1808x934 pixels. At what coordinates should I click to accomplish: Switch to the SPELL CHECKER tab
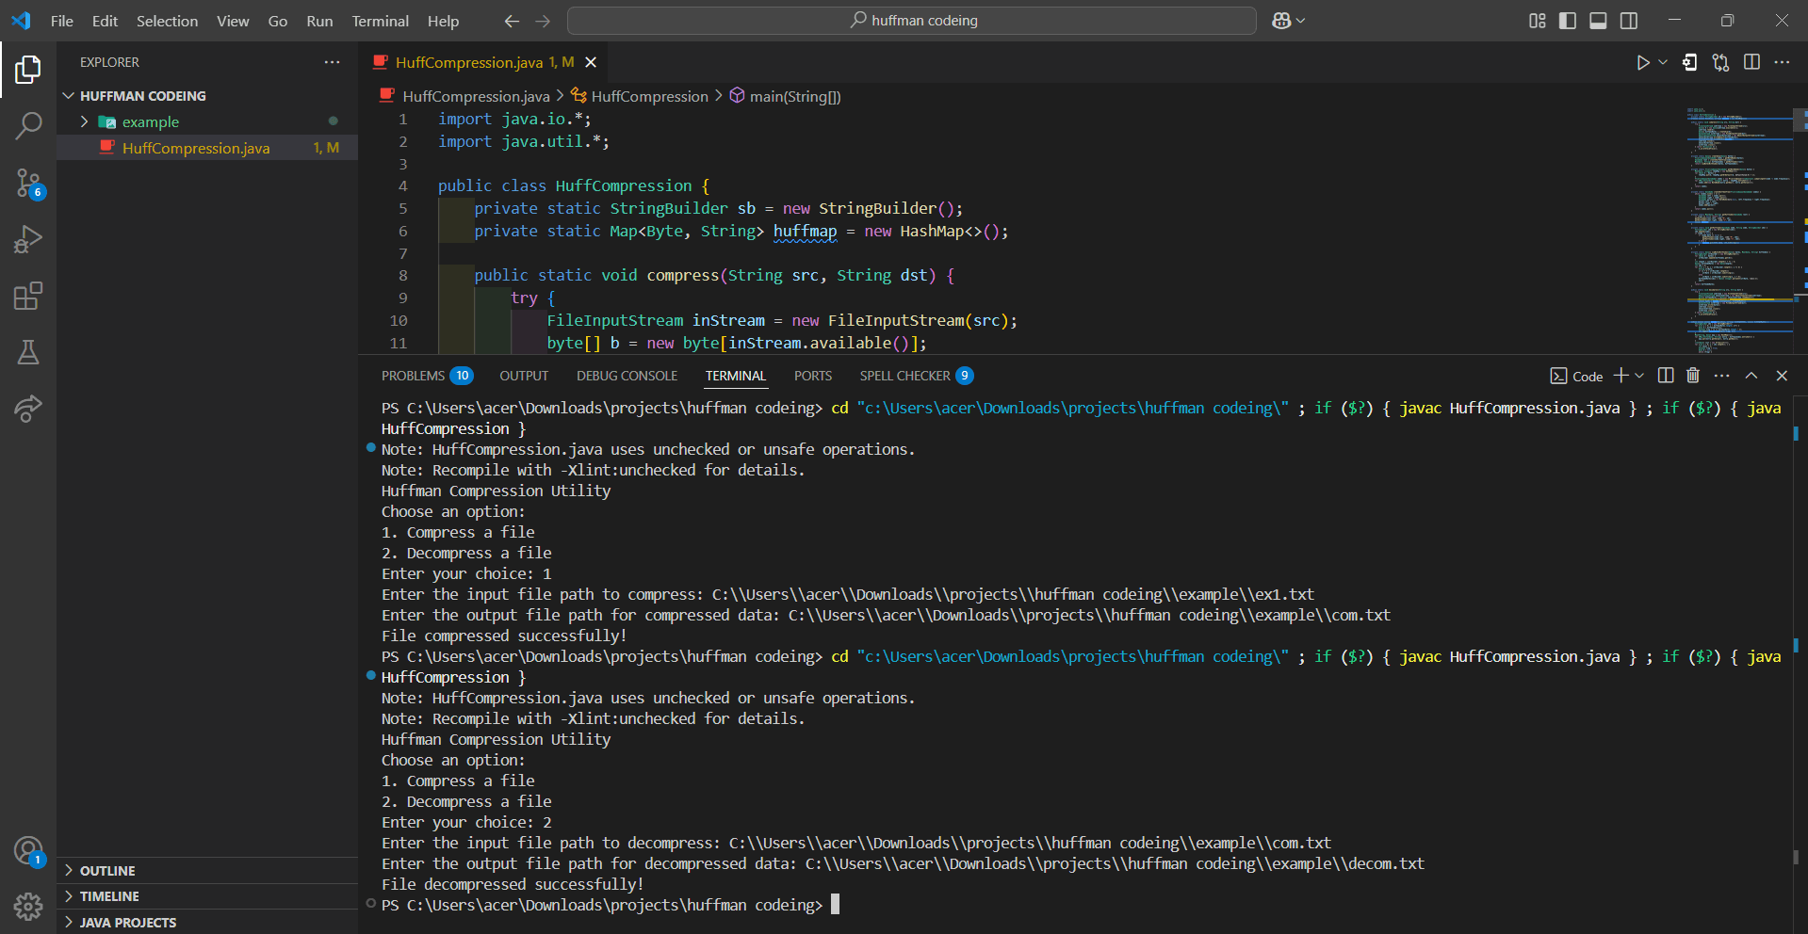915,376
